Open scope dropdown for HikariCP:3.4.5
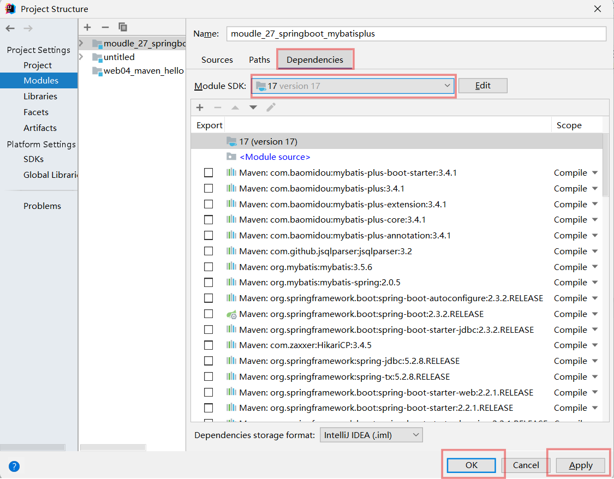 (595, 345)
